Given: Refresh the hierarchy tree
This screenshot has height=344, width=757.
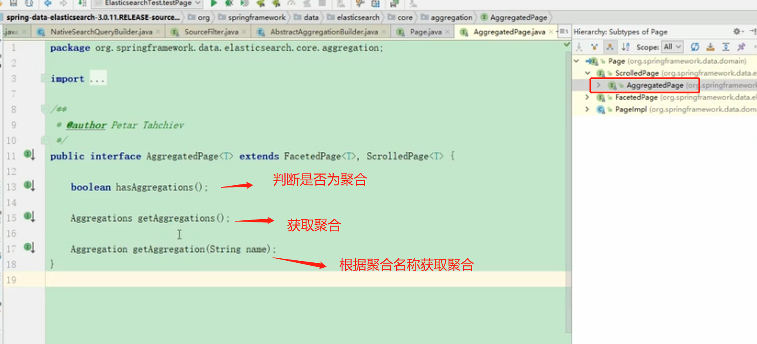Looking at the screenshot, I should [x=695, y=47].
